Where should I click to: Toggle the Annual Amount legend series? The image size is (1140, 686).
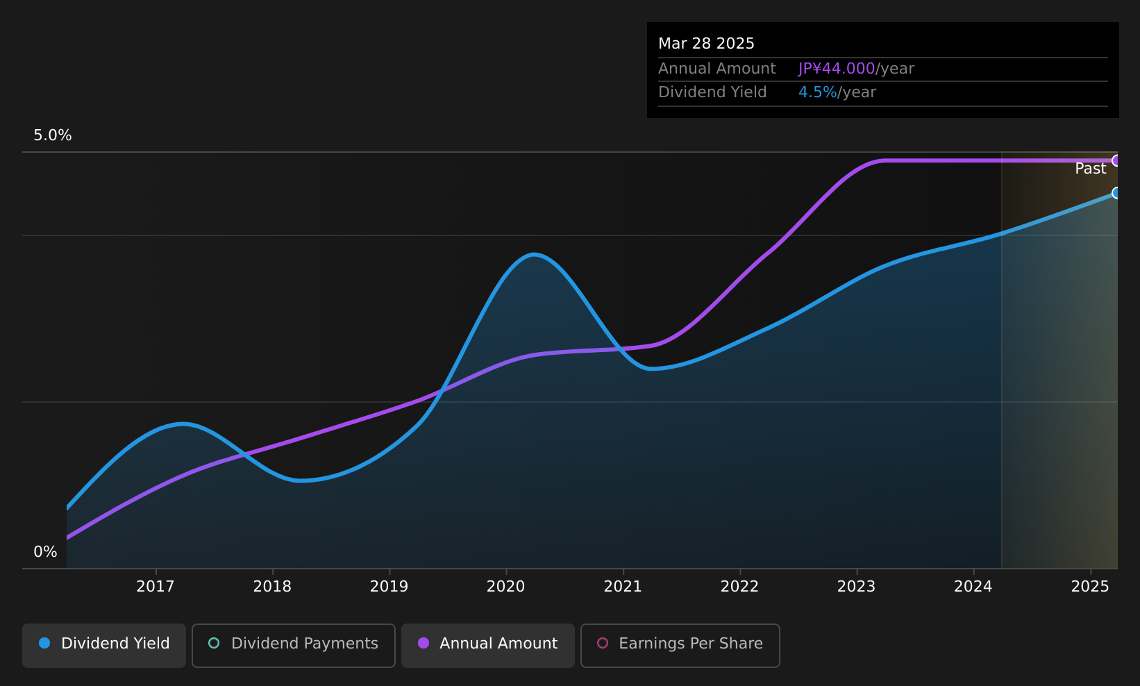click(x=488, y=645)
